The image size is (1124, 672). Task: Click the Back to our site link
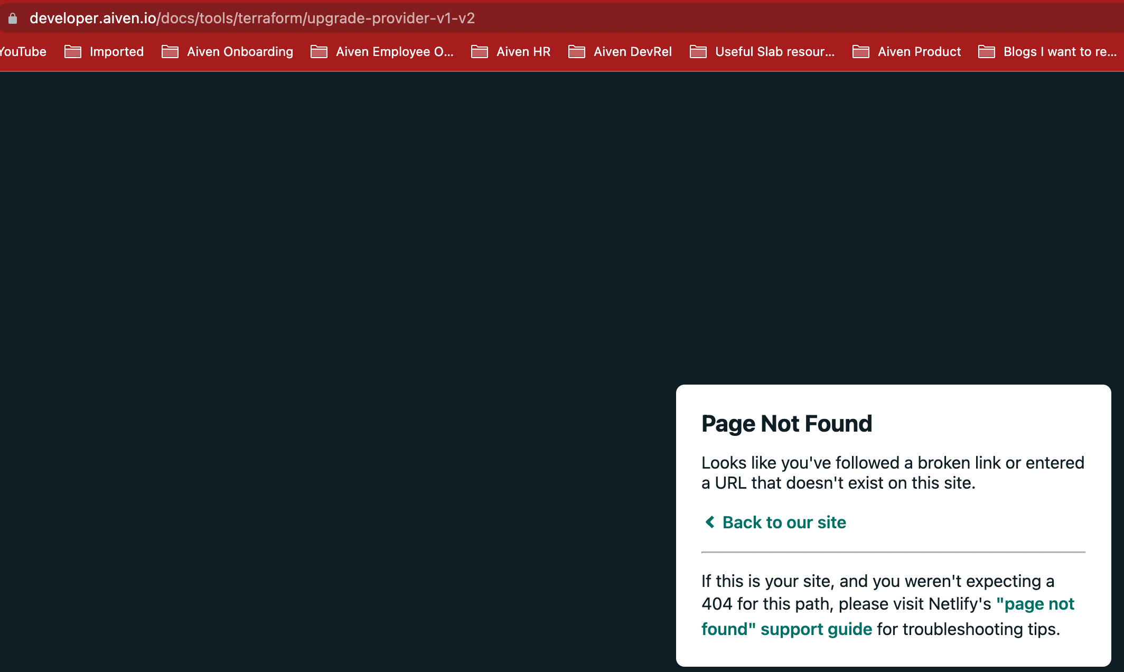click(x=776, y=522)
